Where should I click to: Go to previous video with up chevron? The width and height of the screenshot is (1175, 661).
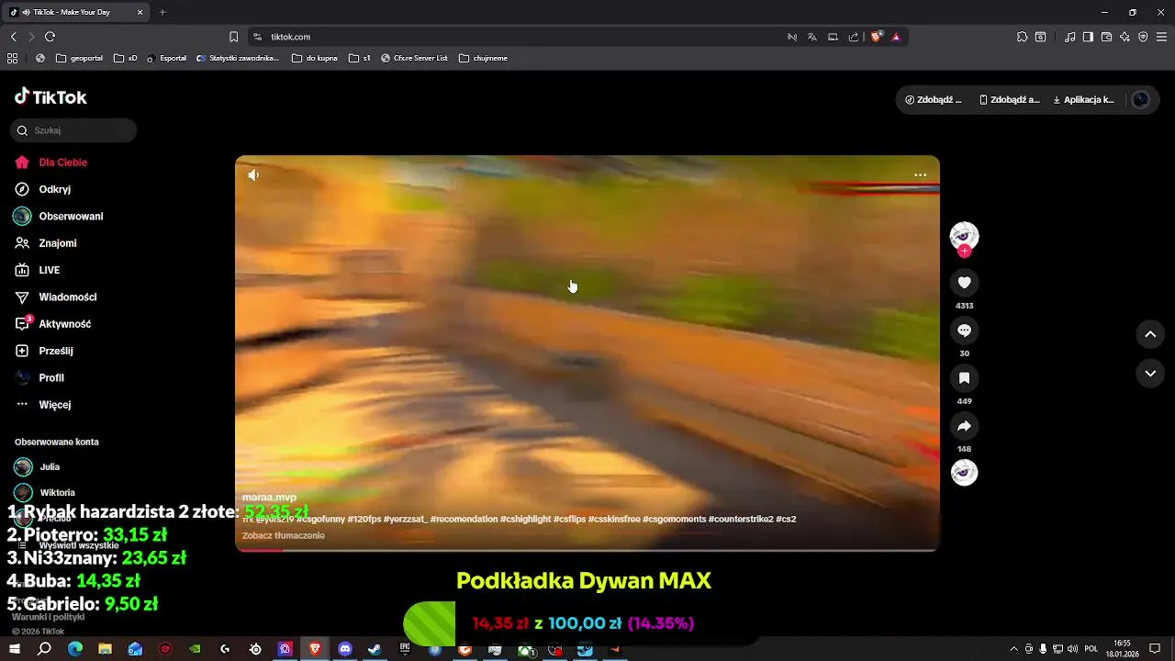(x=1150, y=334)
